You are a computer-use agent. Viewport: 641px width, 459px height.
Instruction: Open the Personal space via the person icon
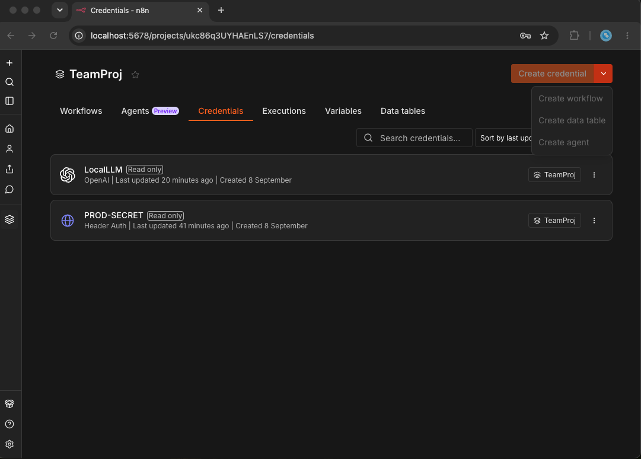point(9,149)
